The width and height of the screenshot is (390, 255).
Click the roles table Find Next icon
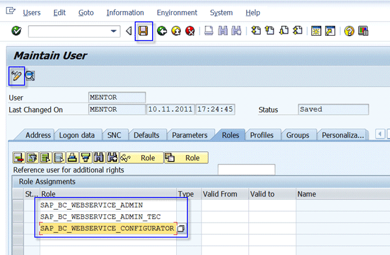112,158
